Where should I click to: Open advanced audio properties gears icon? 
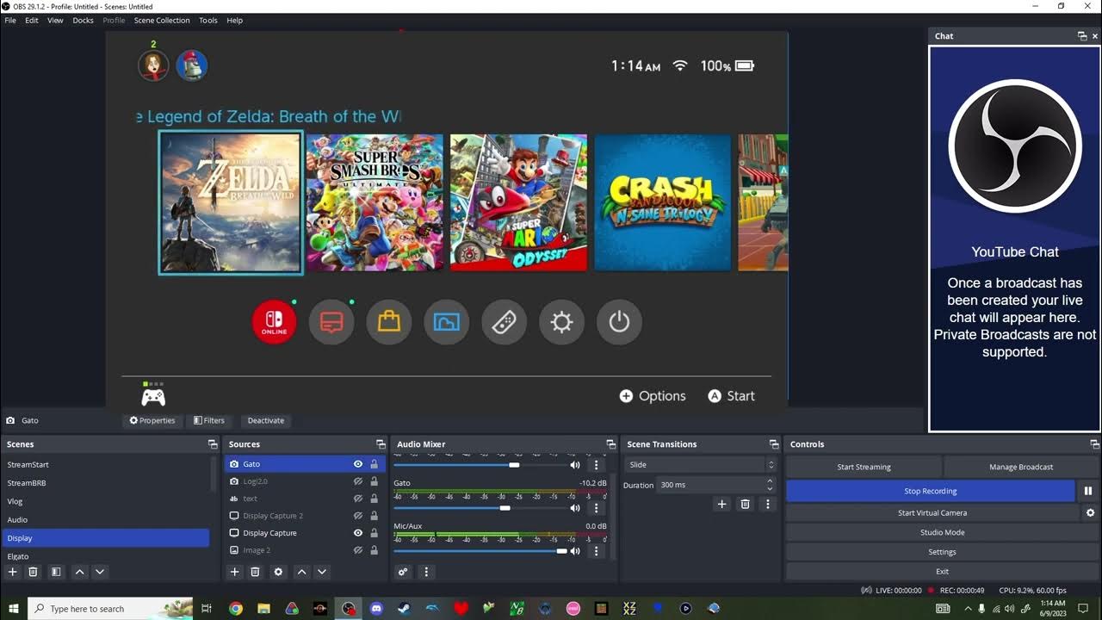tap(402, 572)
